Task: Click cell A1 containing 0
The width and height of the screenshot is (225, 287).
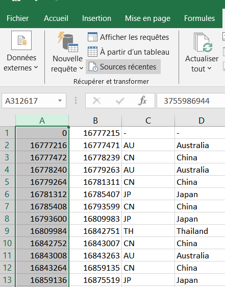Action: coord(42,133)
